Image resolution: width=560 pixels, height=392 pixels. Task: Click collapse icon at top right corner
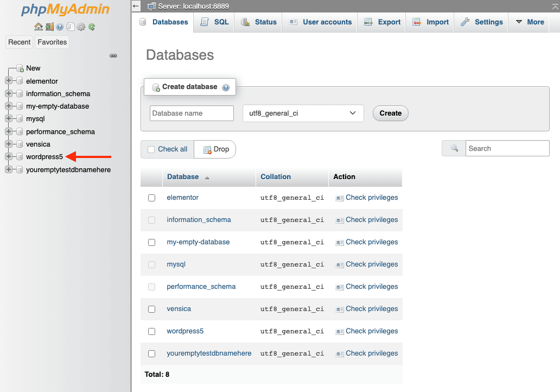pyautogui.click(x=556, y=6)
